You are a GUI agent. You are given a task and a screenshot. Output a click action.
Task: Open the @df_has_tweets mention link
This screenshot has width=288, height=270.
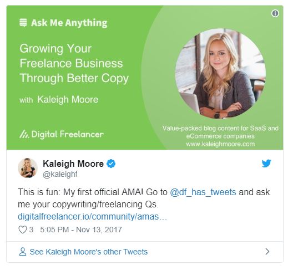[203, 192]
